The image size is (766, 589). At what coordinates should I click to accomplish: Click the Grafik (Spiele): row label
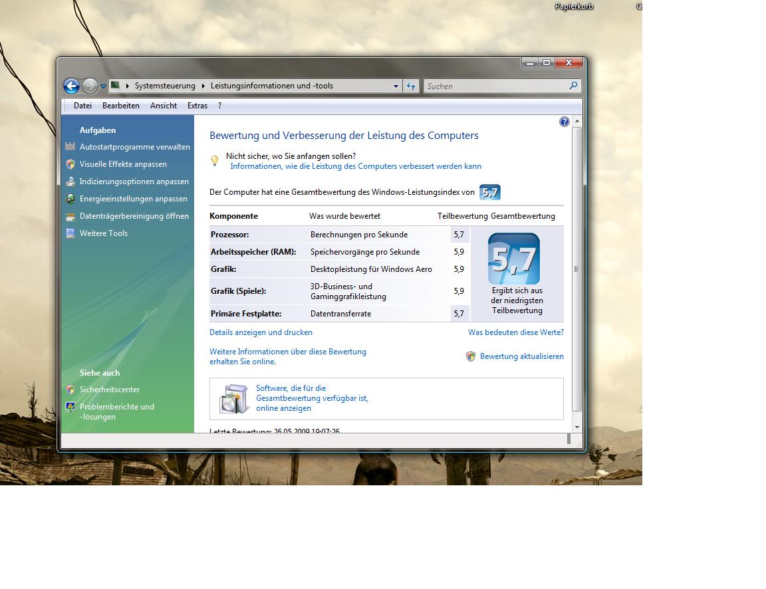click(239, 291)
